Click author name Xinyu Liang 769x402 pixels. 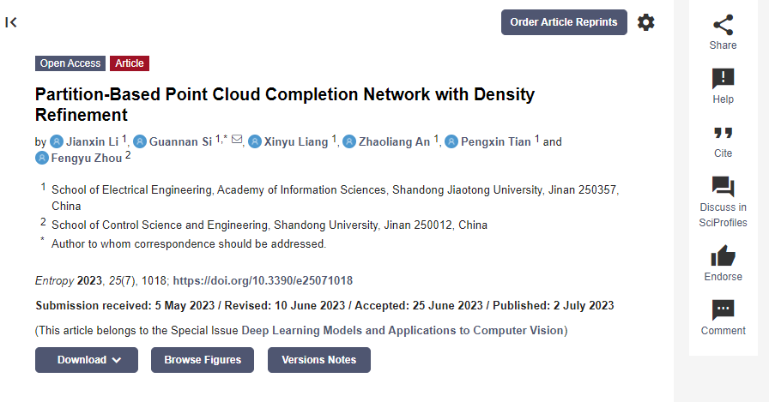(x=296, y=142)
